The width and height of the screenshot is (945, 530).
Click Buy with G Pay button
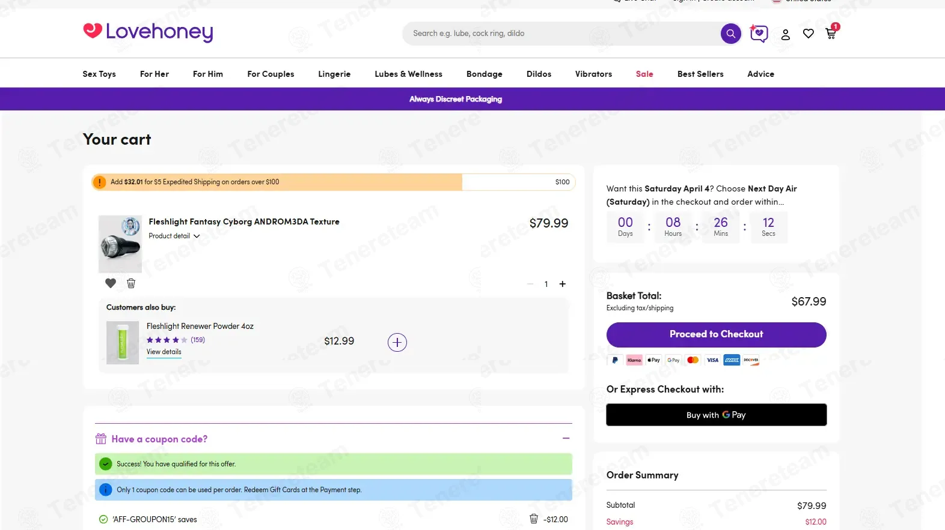716,415
